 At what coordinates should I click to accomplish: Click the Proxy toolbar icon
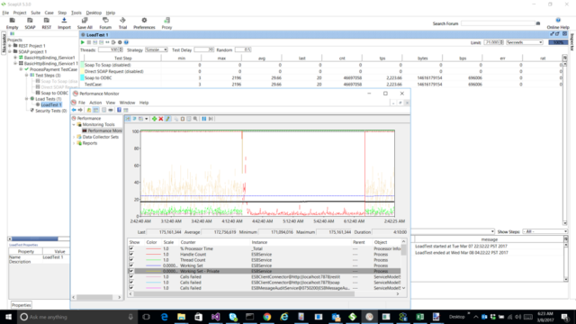[x=166, y=23]
